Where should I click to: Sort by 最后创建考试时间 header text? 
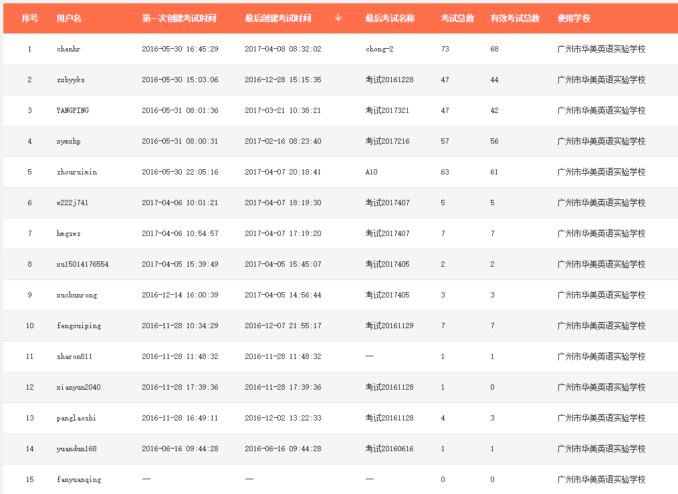[278, 18]
